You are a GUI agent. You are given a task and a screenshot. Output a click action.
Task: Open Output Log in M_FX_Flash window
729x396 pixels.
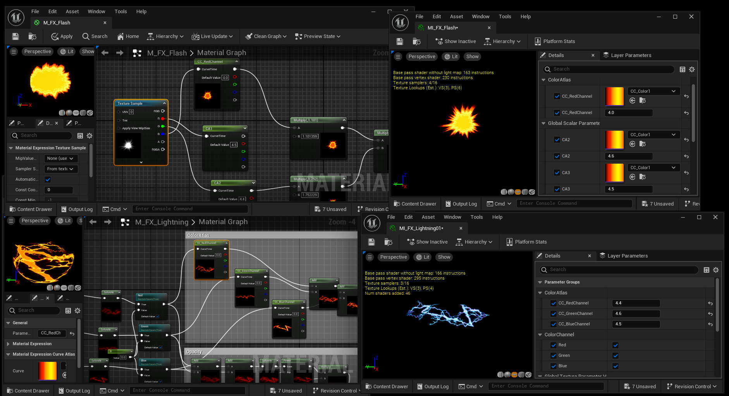[x=77, y=209]
